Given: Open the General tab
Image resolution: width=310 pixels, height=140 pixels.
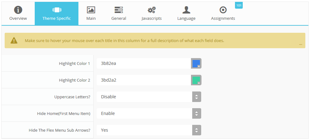Looking at the screenshot, I should click(119, 14).
